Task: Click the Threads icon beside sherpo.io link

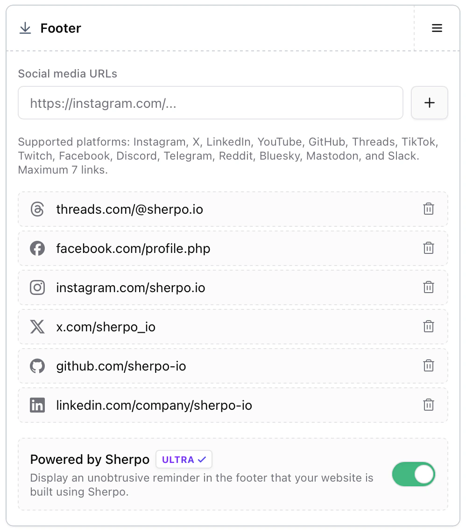Action: pyautogui.click(x=37, y=209)
